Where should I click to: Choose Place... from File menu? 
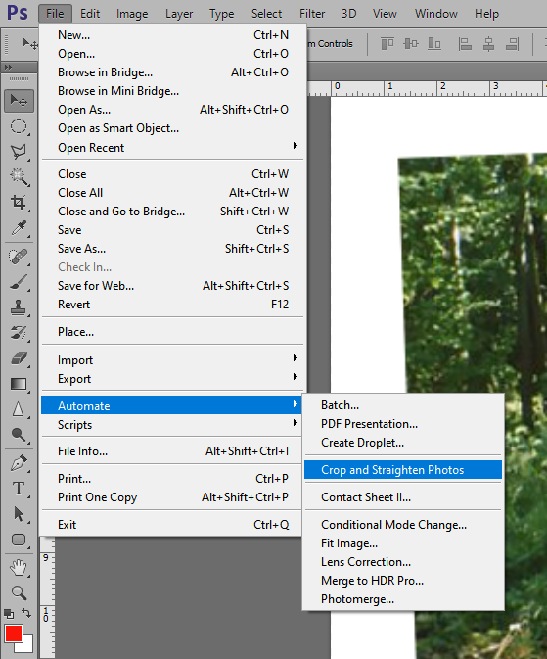coord(172,332)
